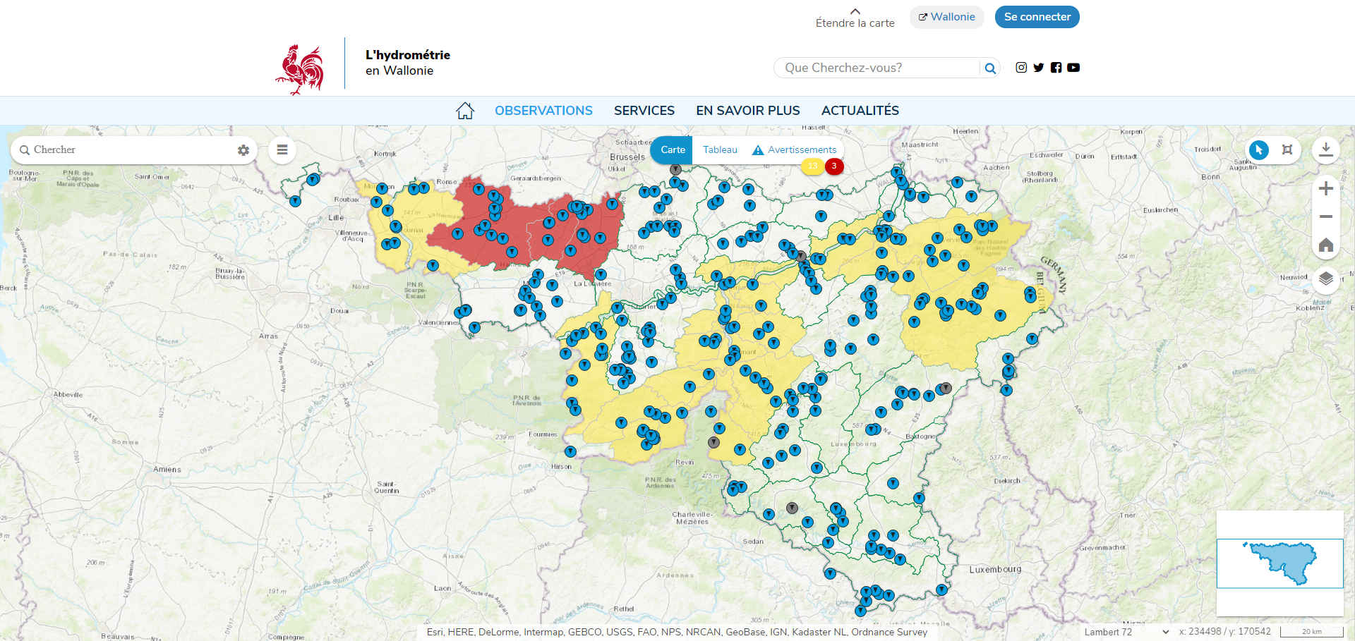Open the EN SAVOIR PLUS menu
This screenshot has height=641, width=1355.
(x=748, y=111)
